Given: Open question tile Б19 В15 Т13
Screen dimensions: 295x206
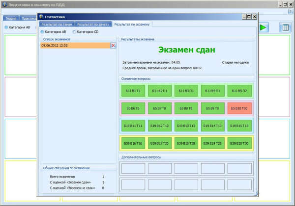Looking at the screenshot, I should pos(239,126).
